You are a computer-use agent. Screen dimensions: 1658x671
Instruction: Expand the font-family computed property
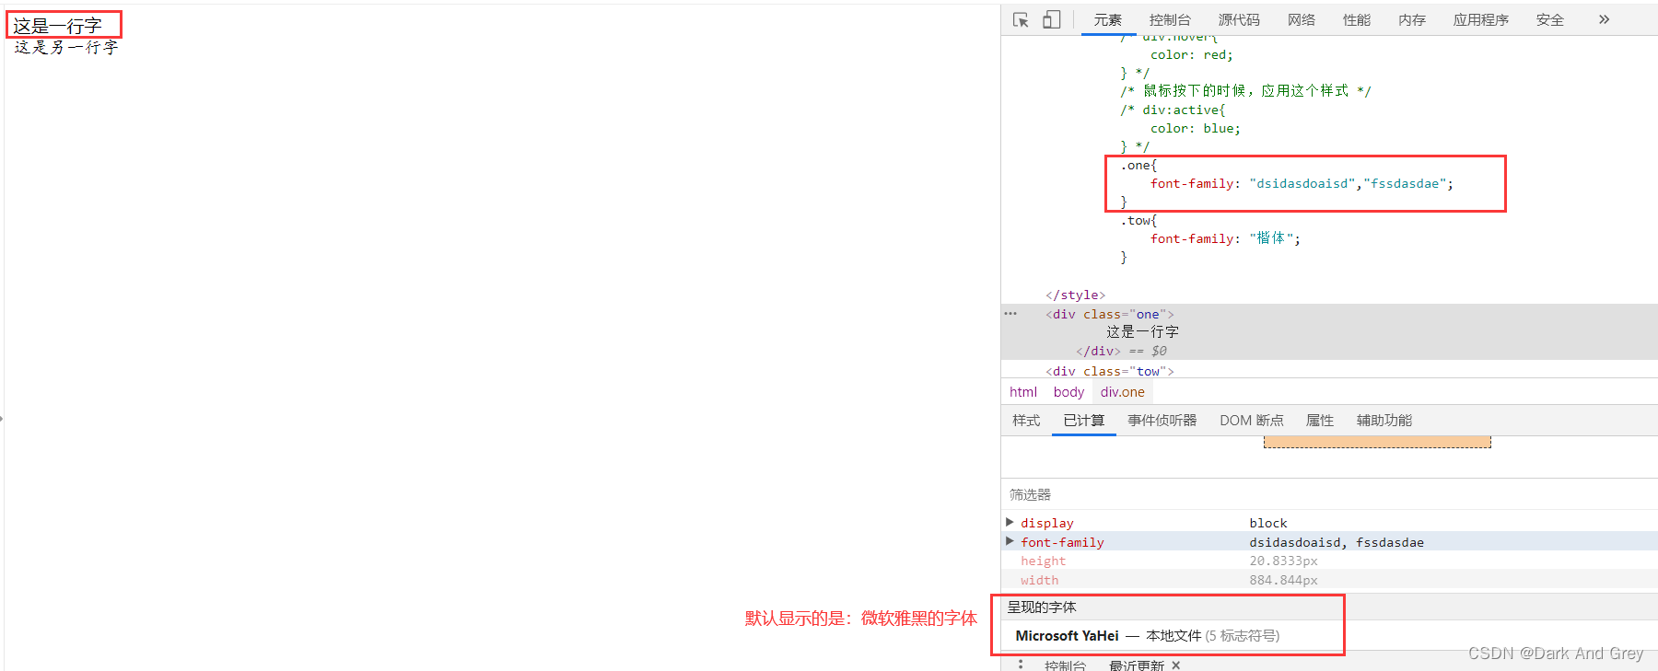1010,541
